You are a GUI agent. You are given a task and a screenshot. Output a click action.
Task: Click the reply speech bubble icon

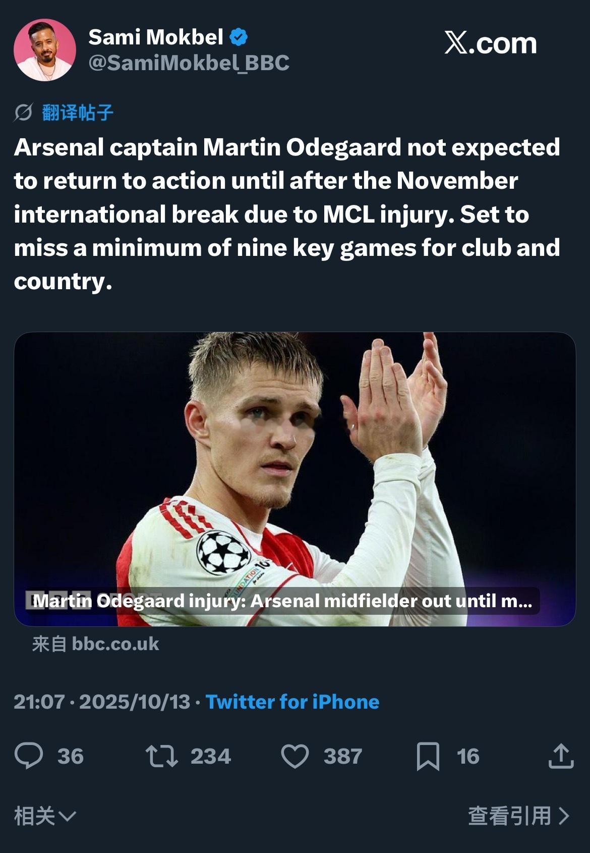click(28, 756)
